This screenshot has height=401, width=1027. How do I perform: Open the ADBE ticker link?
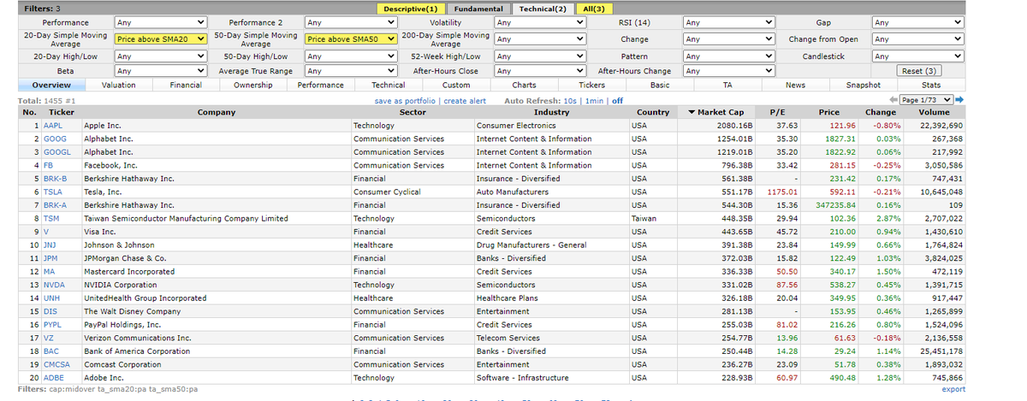pyautogui.click(x=53, y=378)
